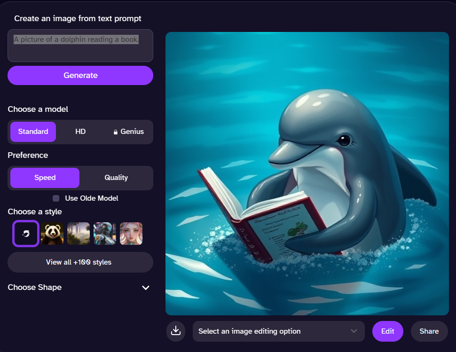The width and height of the screenshot is (456, 352).
Task: Click the Edit button
Action: pos(387,331)
